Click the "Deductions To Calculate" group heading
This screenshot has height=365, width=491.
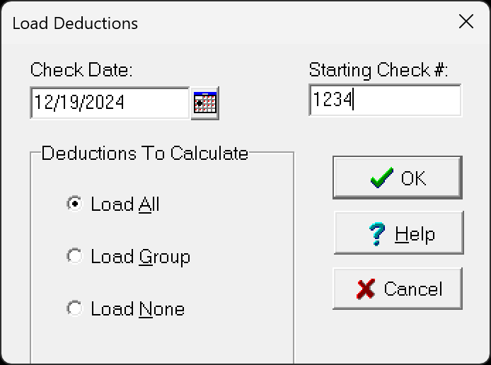pos(145,153)
